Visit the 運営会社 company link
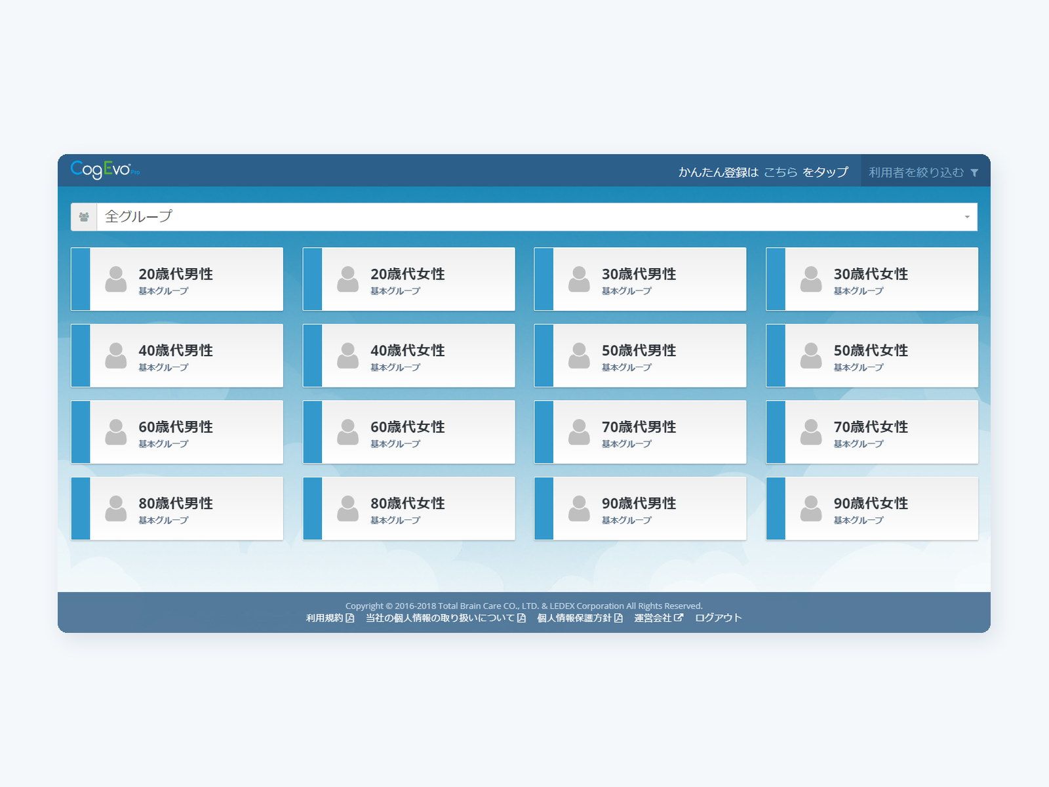This screenshot has height=787, width=1049. tap(658, 618)
